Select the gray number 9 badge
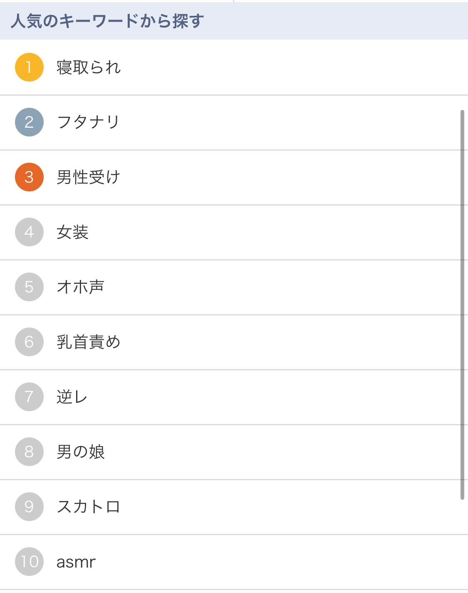The height and width of the screenshot is (593, 468). coord(29,507)
